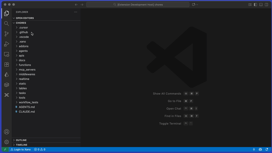The width and height of the screenshot is (272, 153).
Task: Expand the .github folder
Action: (46, 32)
